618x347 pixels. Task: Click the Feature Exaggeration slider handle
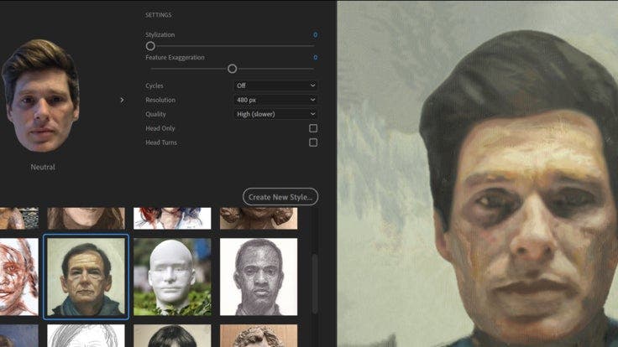point(232,69)
